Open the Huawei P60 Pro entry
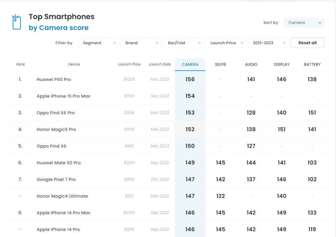Viewport: 336px width, 237px height. click(54, 80)
